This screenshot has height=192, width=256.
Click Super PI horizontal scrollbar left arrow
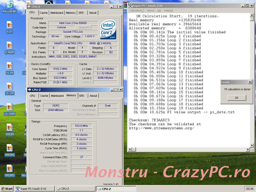[x=130, y=149]
